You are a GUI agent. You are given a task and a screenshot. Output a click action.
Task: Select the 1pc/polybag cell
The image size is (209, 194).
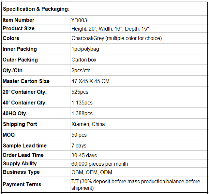coord(85,49)
